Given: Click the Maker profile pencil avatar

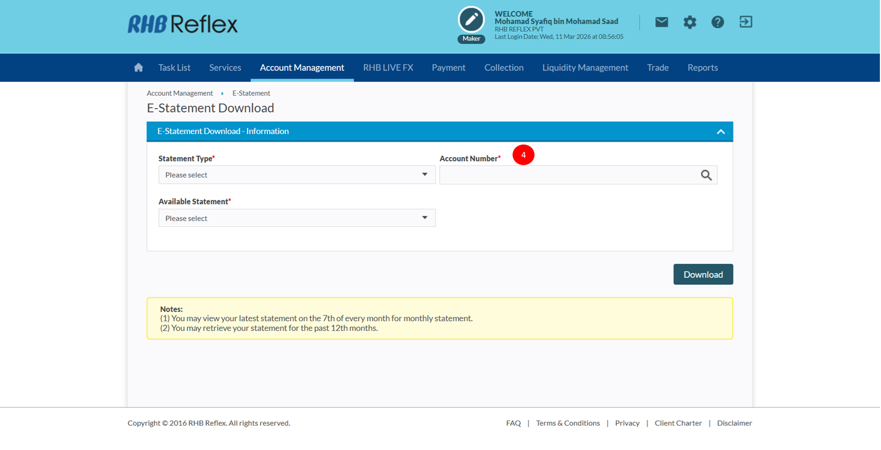Looking at the screenshot, I should click(x=471, y=20).
